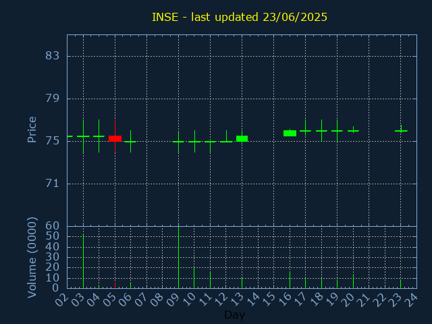Select the 20 day axis label
Screen dimensions: 432x324
click(347, 300)
